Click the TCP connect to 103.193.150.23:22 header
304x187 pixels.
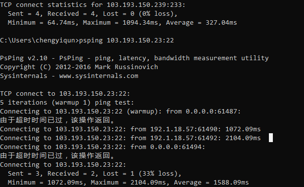[x=65, y=94]
